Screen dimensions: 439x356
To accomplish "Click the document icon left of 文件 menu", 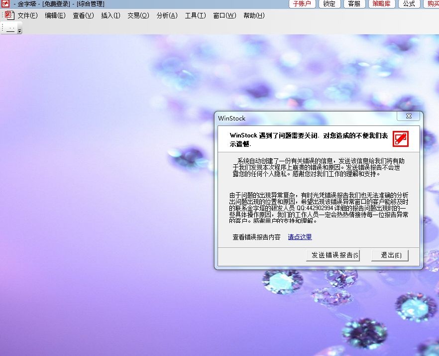I will click(x=9, y=15).
